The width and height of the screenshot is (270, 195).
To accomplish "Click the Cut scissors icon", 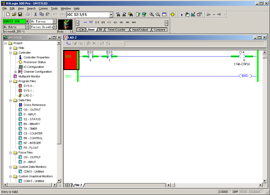I will (35, 15).
